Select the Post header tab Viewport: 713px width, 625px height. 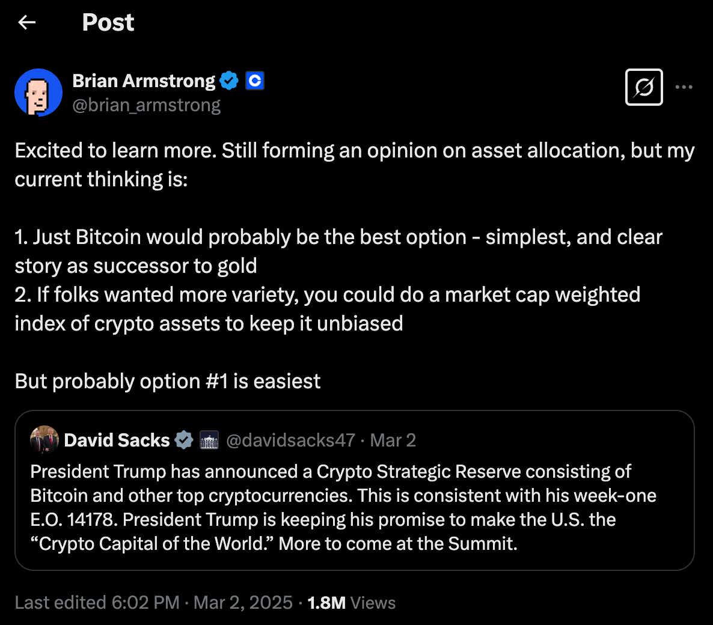click(108, 22)
